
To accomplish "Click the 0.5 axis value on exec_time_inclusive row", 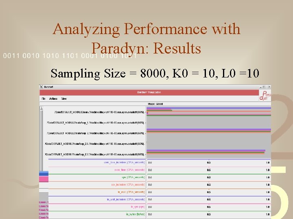I will (x=209, y=163).
